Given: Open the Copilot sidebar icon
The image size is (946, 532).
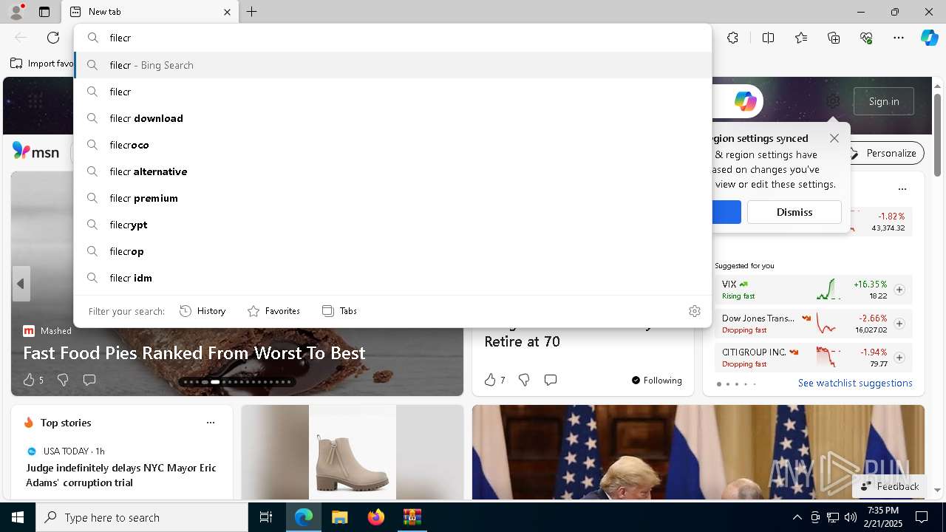Looking at the screenshot, I should click(x=929, y=38).
